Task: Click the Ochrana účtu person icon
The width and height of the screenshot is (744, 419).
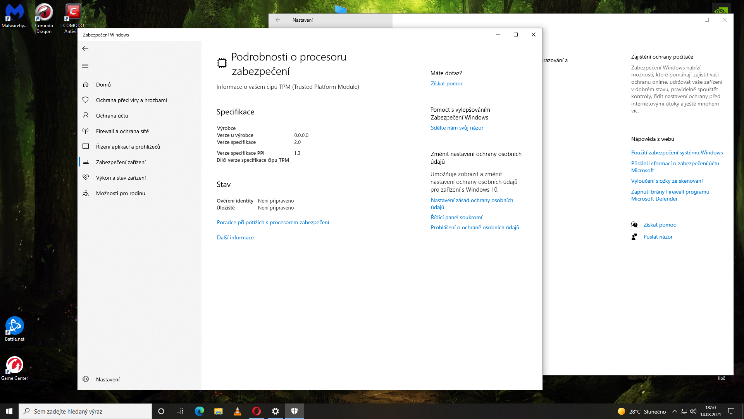Action: [x=86, y=116]
